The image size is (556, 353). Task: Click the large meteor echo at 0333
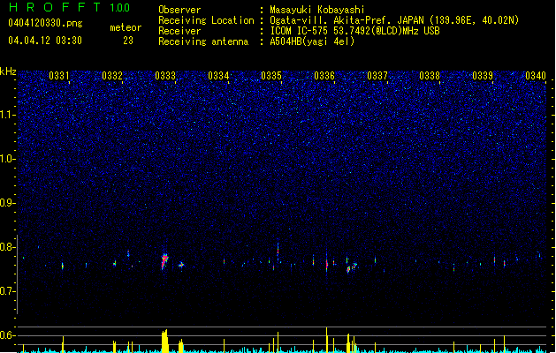(x=164, y=261)
